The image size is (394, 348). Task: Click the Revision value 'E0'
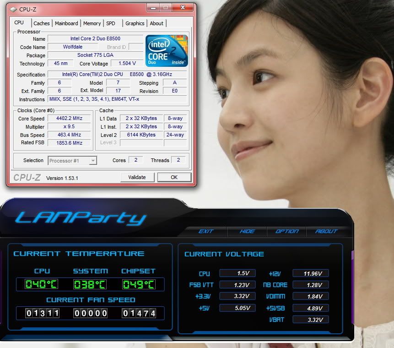pos(175,91)
